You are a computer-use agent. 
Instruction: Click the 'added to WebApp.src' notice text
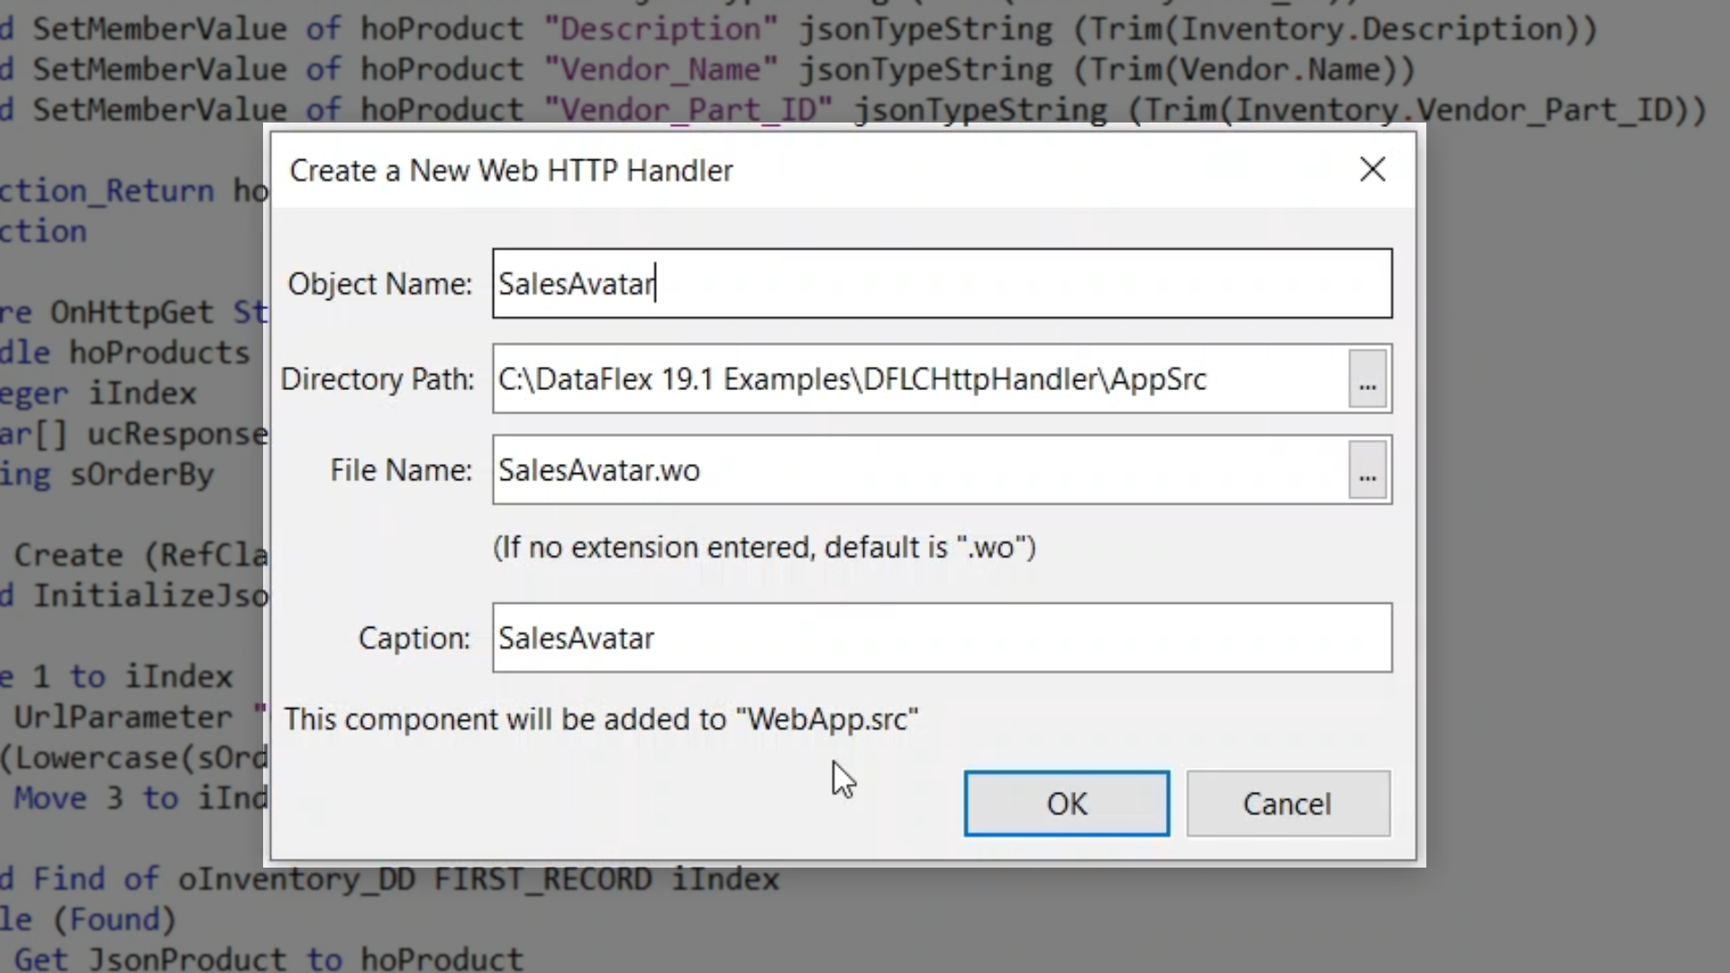pos(600,719)
